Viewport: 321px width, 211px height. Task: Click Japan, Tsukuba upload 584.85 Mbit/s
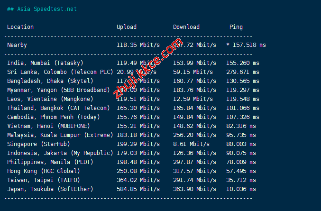137,189
